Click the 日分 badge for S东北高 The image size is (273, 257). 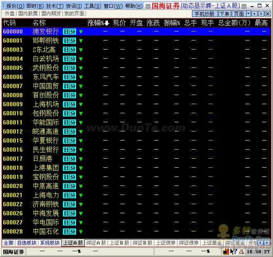(x=69, y=50)
